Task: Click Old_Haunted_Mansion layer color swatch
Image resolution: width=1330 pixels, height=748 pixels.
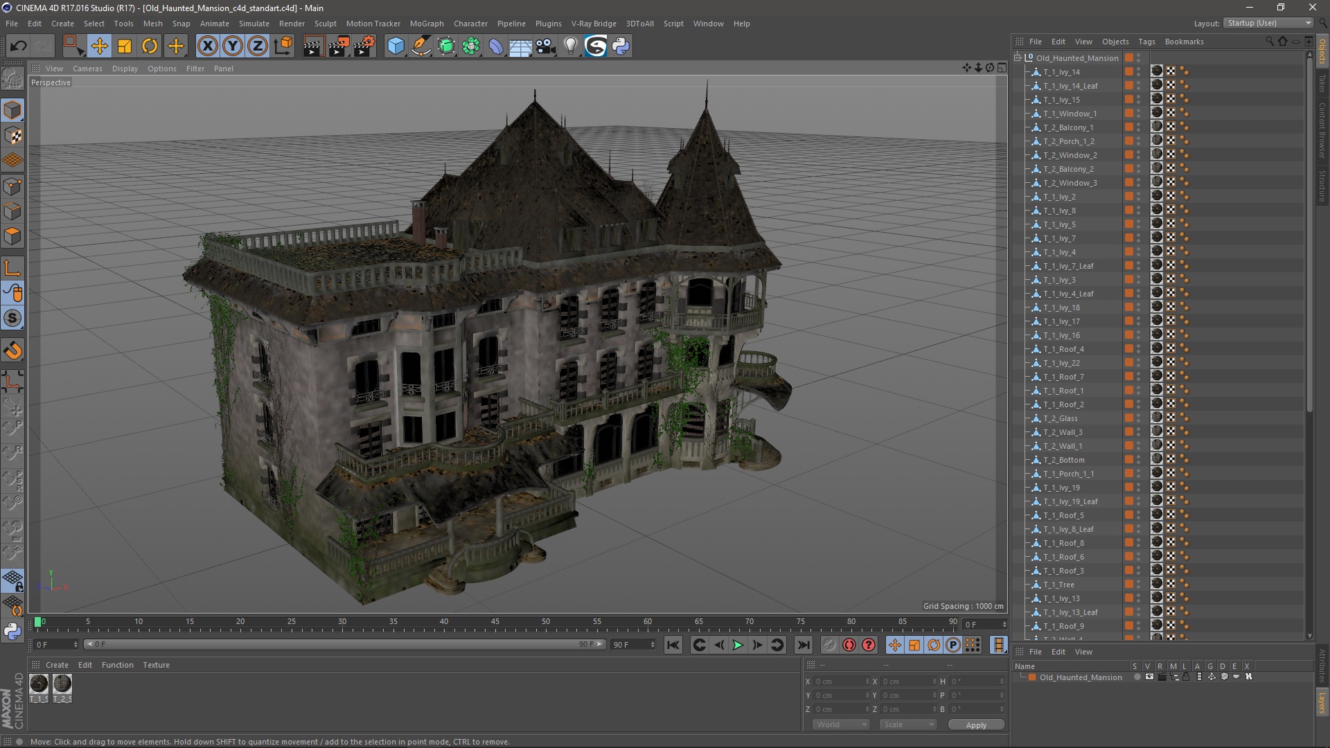Action: (x=1032, y=677)
